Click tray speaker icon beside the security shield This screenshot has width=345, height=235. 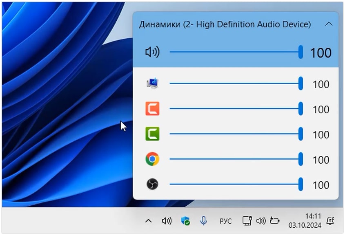click(167, 221)
